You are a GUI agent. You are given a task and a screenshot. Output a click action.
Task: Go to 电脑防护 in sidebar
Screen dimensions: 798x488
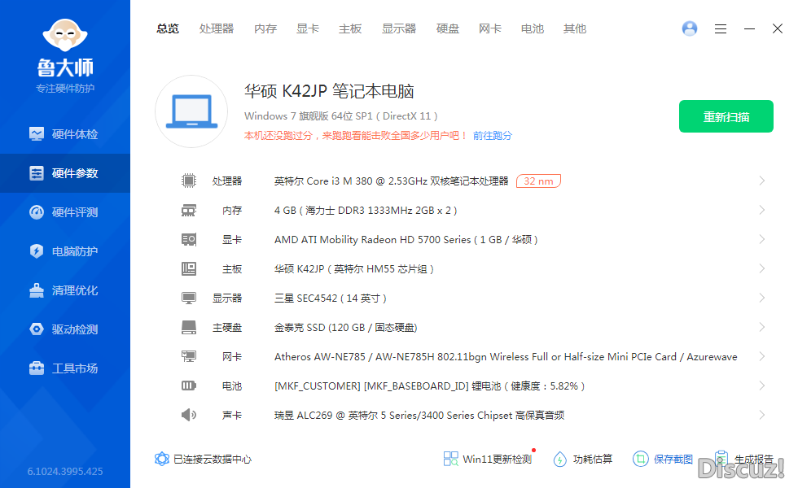(65, 251)
